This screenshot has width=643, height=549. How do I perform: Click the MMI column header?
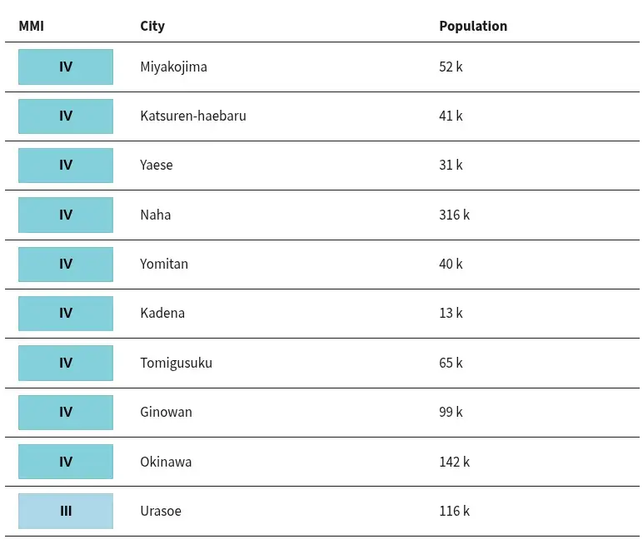point(31,26)
